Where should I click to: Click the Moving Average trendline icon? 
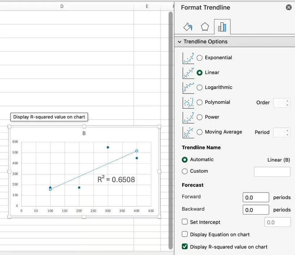(188, 132)
